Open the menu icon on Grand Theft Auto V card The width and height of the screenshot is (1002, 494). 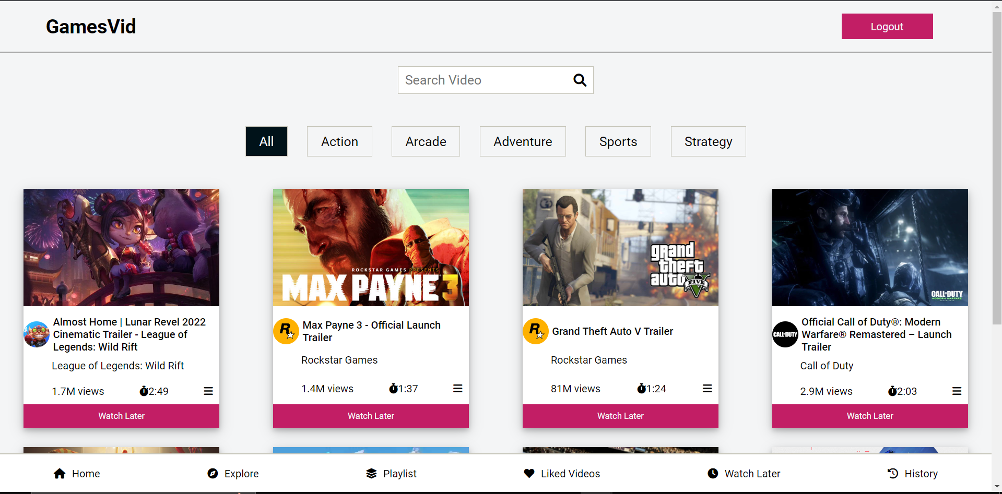click(x=708, y=389)
